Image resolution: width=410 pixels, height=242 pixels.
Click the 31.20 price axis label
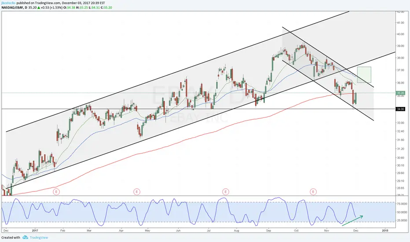(400, 149)
